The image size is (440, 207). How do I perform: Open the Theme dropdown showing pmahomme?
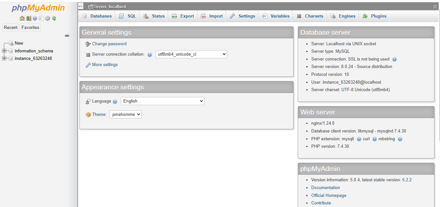[125, 114]
